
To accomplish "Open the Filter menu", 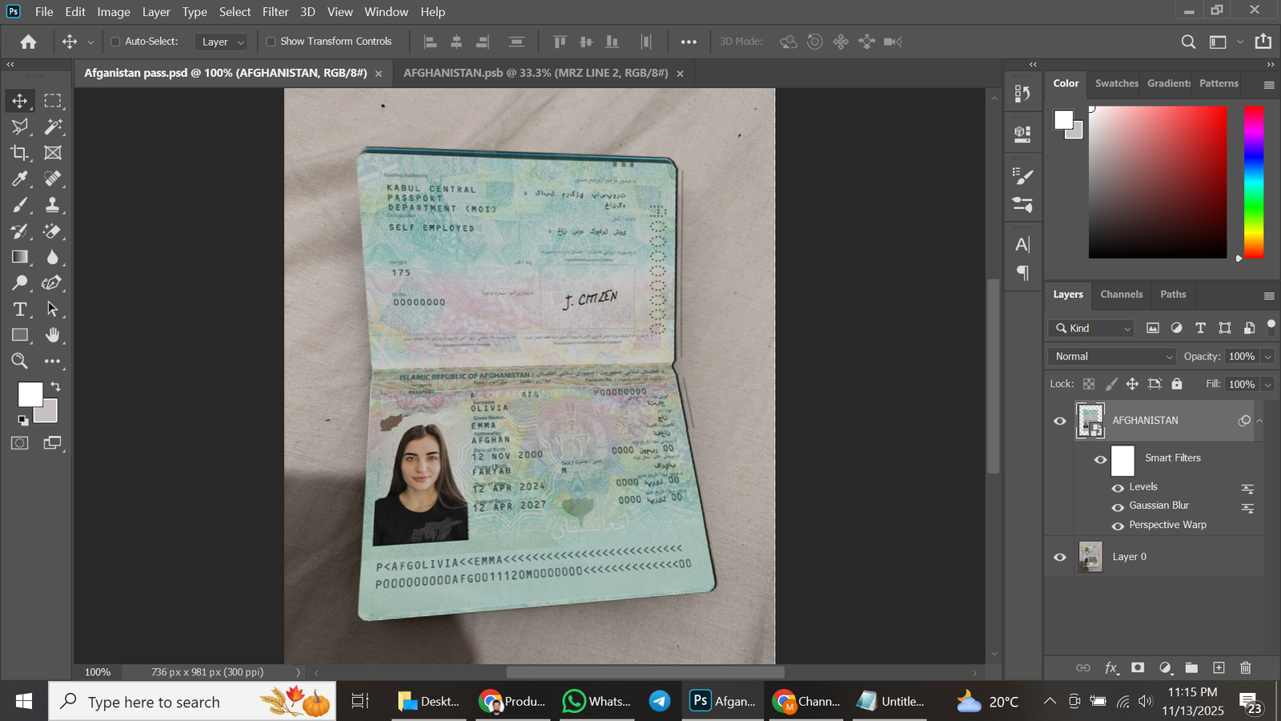I will (x=275, y=11).
